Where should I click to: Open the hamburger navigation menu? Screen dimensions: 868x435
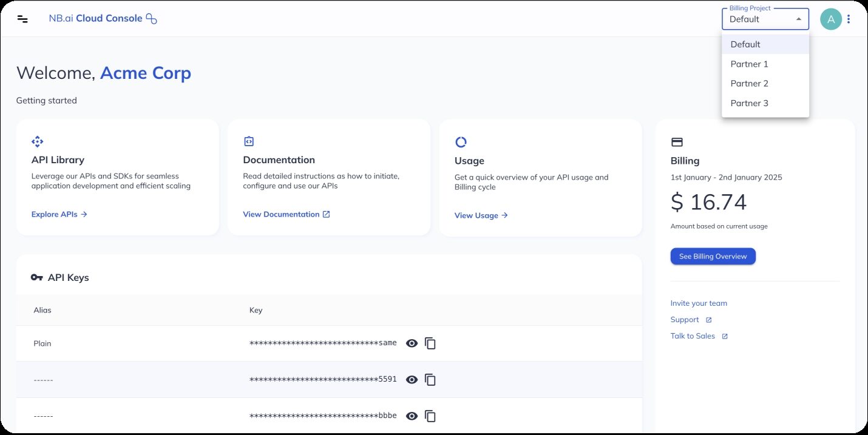click(x=22, y=19)
